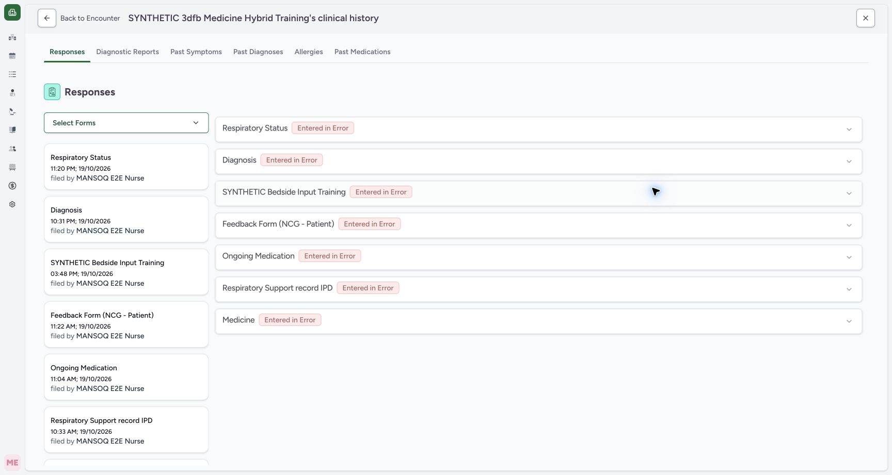Open the facility building sidebar icon
The height and width of the screenshot is (475, 892).
12,37
